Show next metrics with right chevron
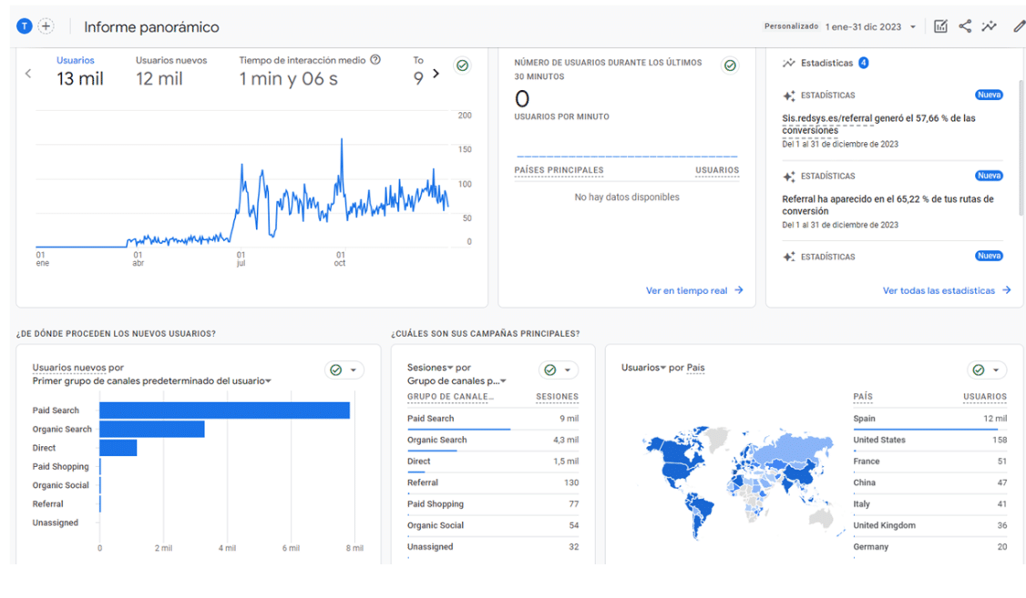 436,74
